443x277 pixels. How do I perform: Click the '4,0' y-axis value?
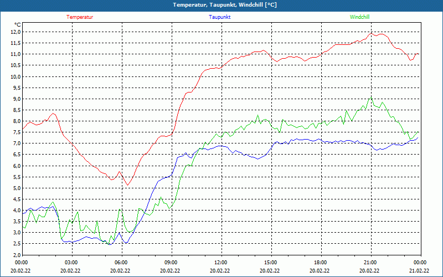coord(17,211)
